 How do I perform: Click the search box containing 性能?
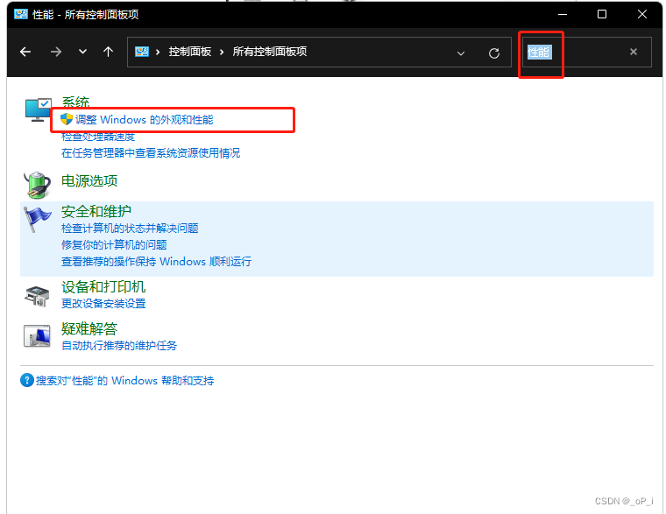tap(586, 52)
